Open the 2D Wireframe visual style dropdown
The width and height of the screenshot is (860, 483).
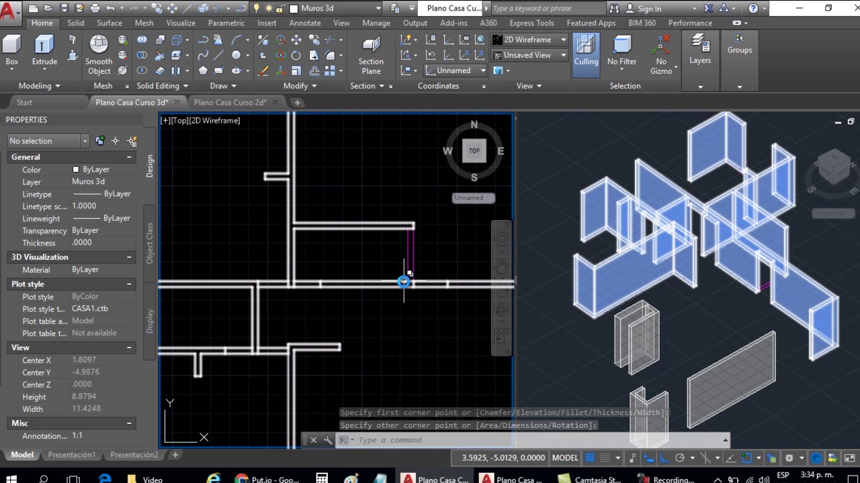(529, 40)
